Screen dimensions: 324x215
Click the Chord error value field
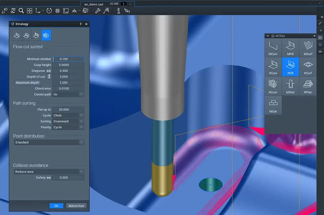click(68, 88)
